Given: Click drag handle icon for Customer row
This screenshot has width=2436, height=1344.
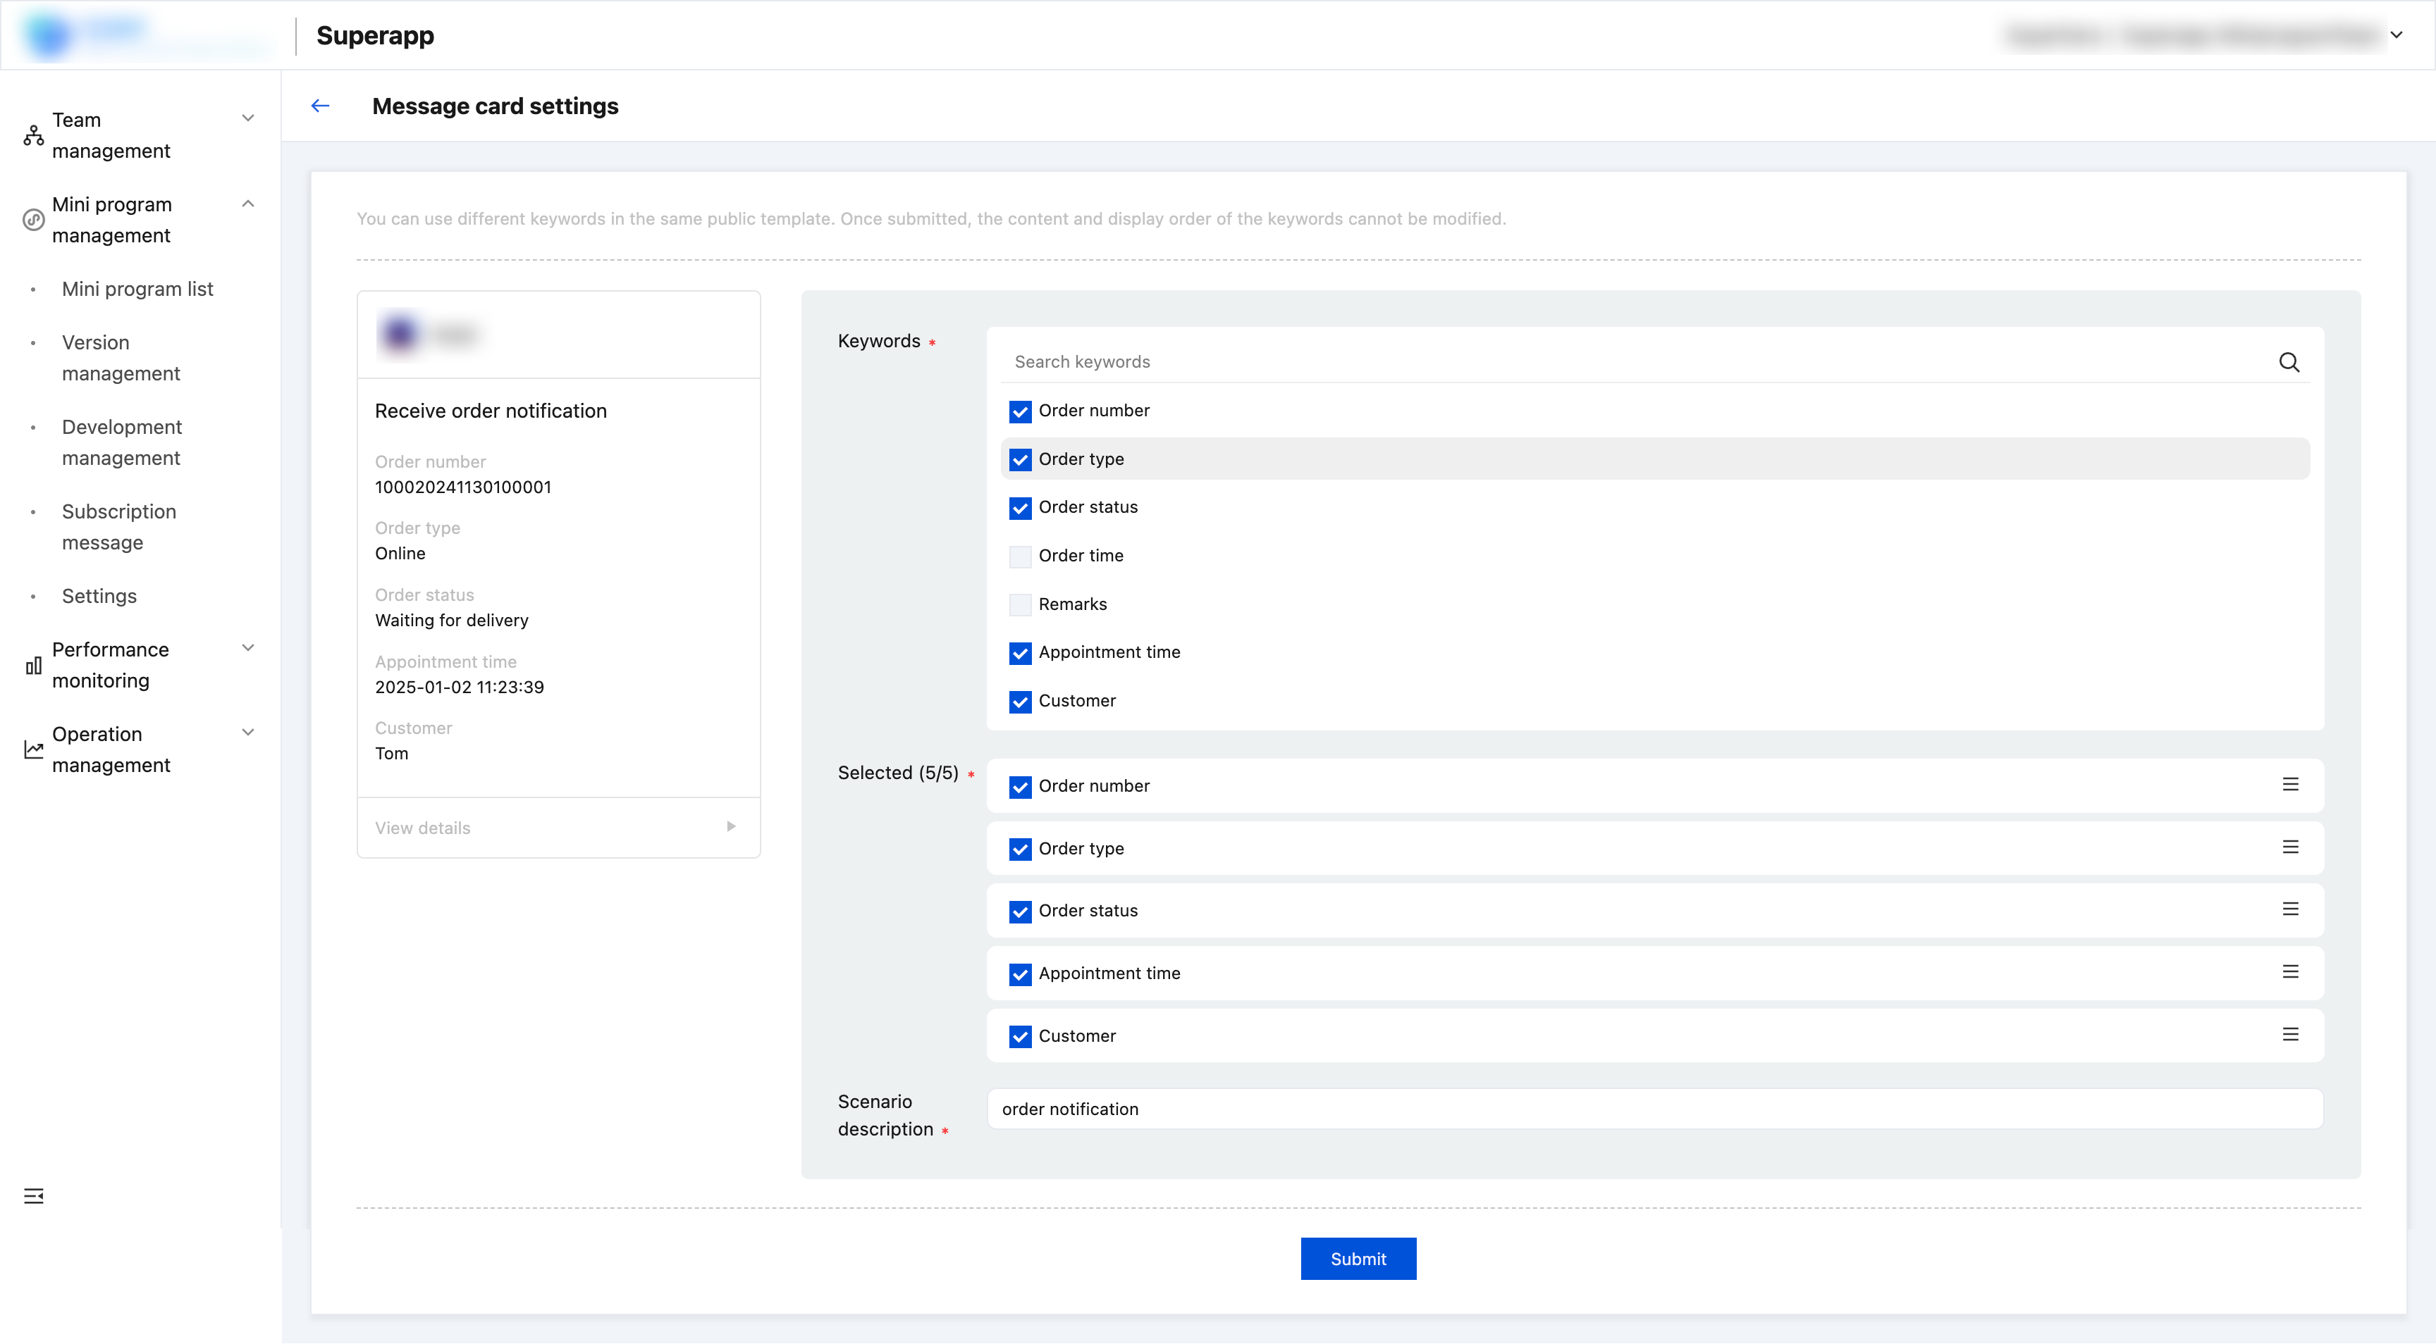Looking at the screenshot, I should (x=2290, y=1034).
